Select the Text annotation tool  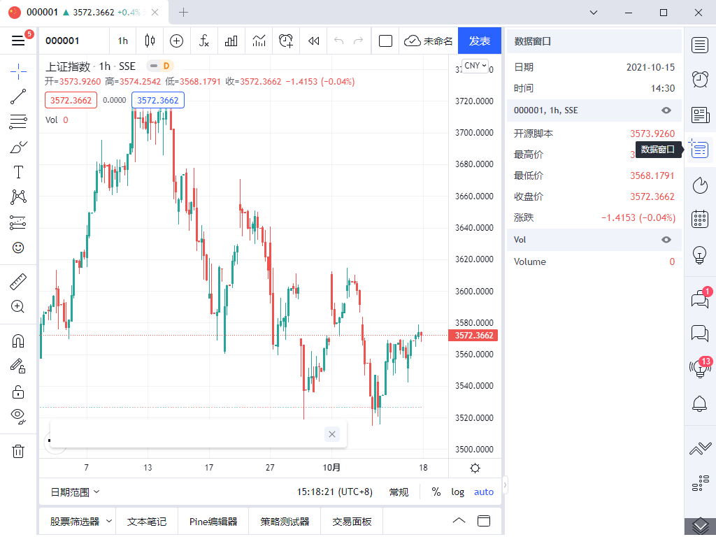coord(18,171)
